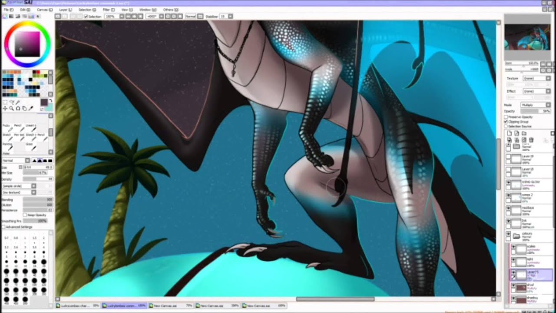Adjust the layer Opacity slider
This screenshot has width=556, height=313.
pos(536,111)
